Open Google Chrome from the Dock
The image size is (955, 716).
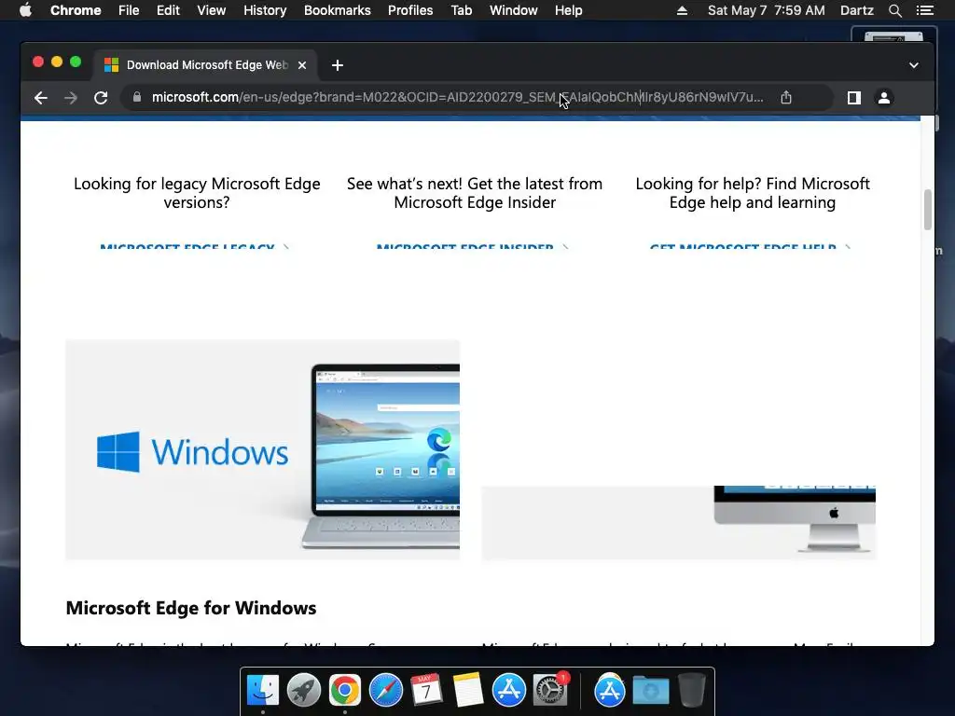click(345, 690)
